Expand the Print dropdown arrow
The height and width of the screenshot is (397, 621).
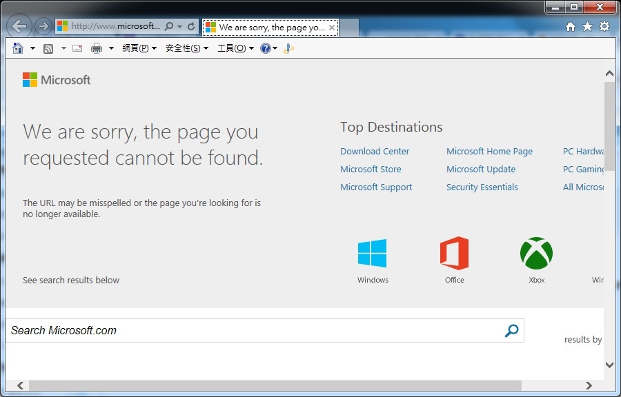(111, 48)
